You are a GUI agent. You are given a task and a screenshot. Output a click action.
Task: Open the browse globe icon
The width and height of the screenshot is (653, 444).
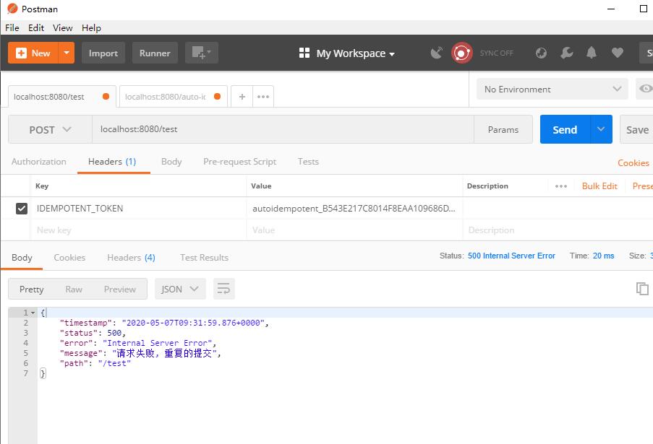(x=541, y=53)
